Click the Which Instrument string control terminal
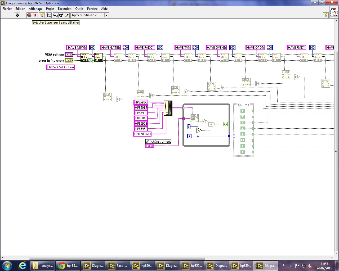Image resolution: width=339 pixels, height=271 pixels. (x=150, y=146)
